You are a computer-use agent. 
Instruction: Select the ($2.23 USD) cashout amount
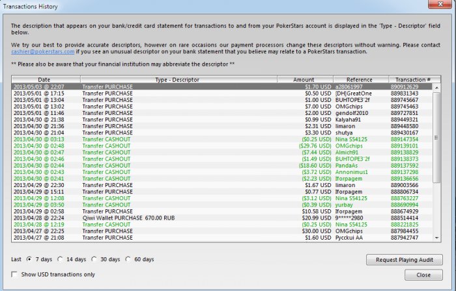[x=317, y=179]
